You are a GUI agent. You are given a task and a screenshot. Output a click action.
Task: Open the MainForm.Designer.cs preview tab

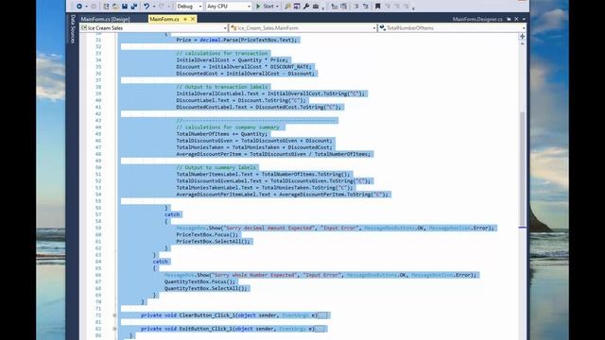477,19
